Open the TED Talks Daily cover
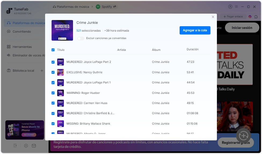 coord(235,64)
